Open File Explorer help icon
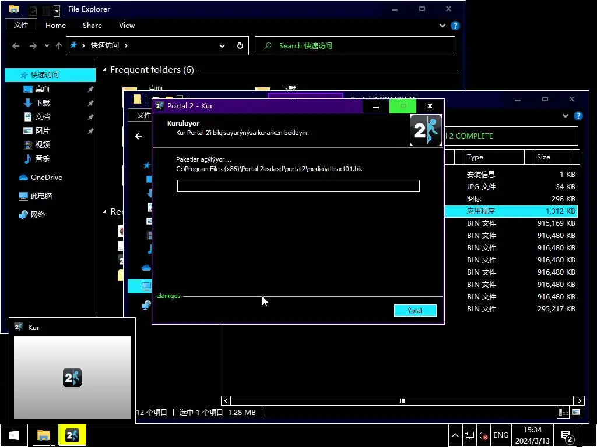Viewport: 597px width, 447px height. point(455,26)
